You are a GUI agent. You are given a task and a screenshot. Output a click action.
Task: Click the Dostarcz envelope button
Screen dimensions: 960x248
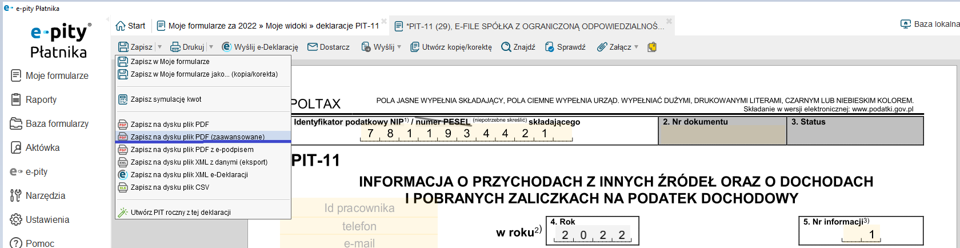(x=329, y=47)
